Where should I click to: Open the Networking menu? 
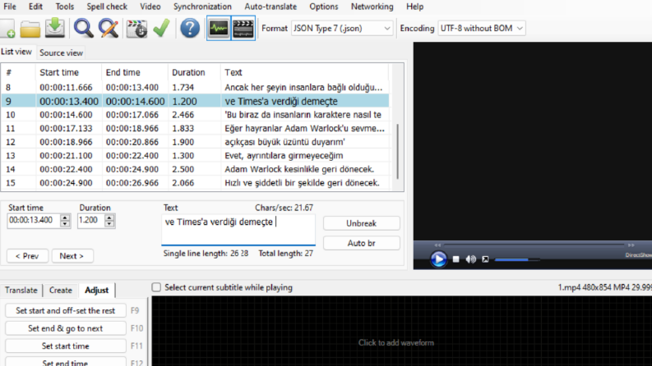372,7
